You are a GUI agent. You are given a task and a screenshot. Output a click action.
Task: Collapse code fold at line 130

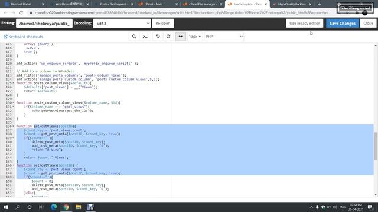pyautogui.click(x=13, y=102)
